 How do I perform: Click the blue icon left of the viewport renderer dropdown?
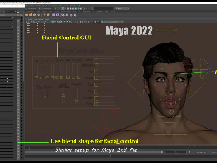click(102, 22)
